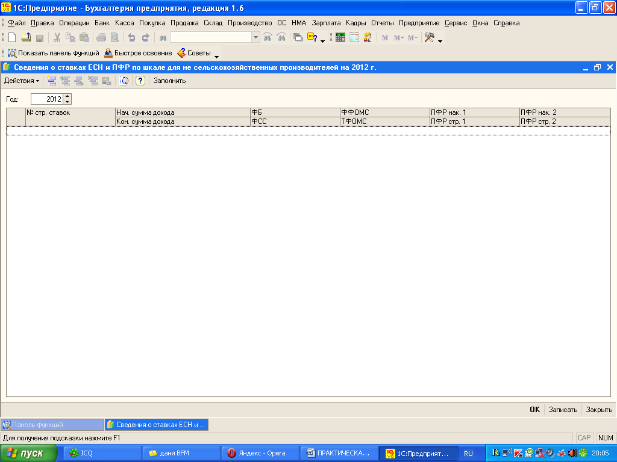Click the RU language indicator in the taskbar

468,453
